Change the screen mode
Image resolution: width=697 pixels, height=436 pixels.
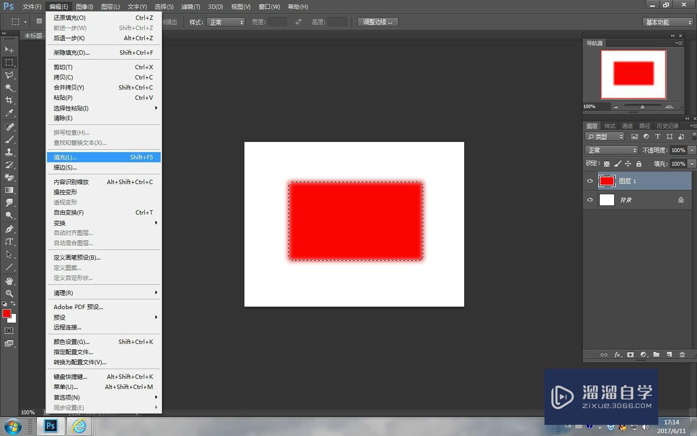point(9,344)
